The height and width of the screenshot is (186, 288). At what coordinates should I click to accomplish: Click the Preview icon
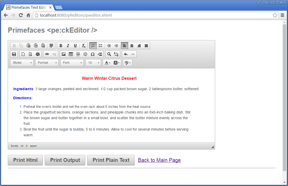tap(30, 54)
